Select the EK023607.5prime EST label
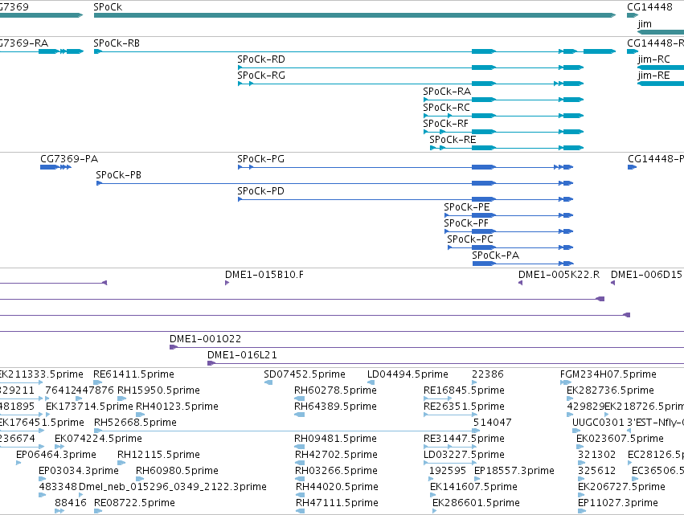The image size is (684, 515). 620,439
